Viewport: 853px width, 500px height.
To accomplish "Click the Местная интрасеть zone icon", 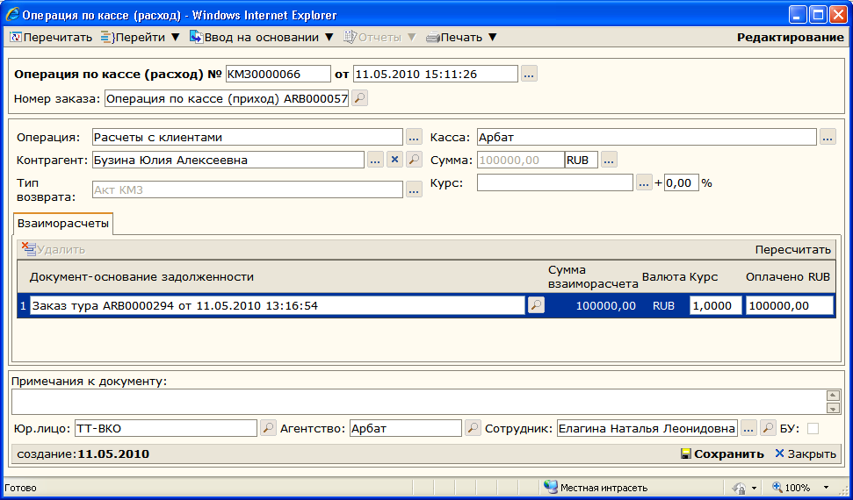I will pyautogui.click(x=551, y=487).
